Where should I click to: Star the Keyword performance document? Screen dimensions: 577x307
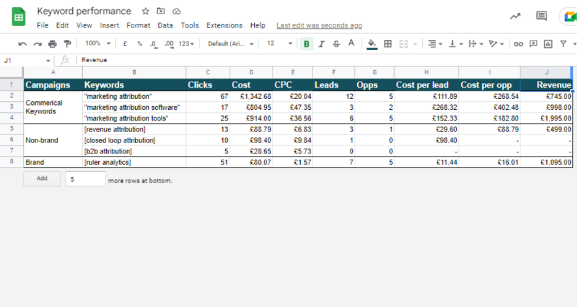pos(145,11)
